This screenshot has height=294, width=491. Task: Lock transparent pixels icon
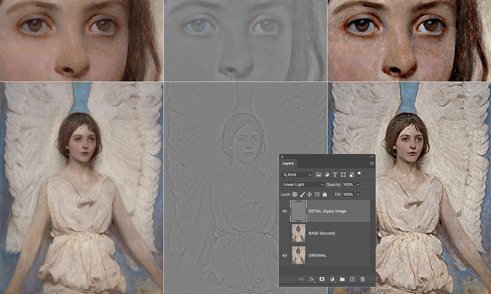(295, 194)
